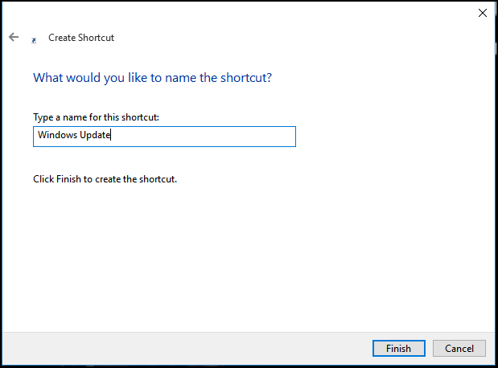Image resolution: width=498 pixels, height=368 pixels.
Task: Click the word Finish in the instruction sentence
Action: pos(68,179)
